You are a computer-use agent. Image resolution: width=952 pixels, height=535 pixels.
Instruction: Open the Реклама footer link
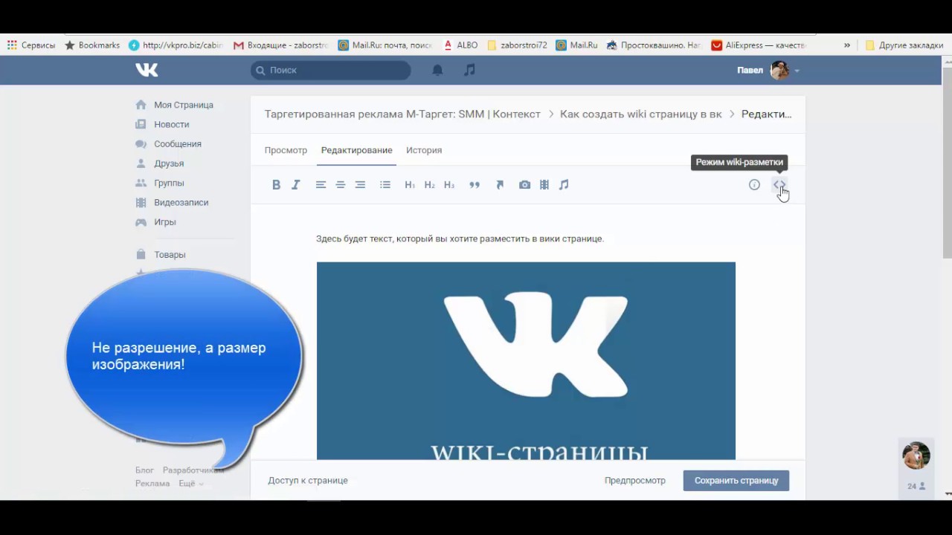click(x=152, y=484)
